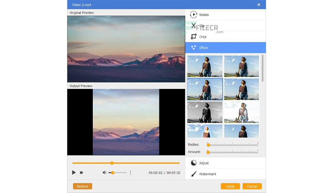Mute audio with the speaker icon
This screenshot has height=193, width=333.
click(105, 172)
